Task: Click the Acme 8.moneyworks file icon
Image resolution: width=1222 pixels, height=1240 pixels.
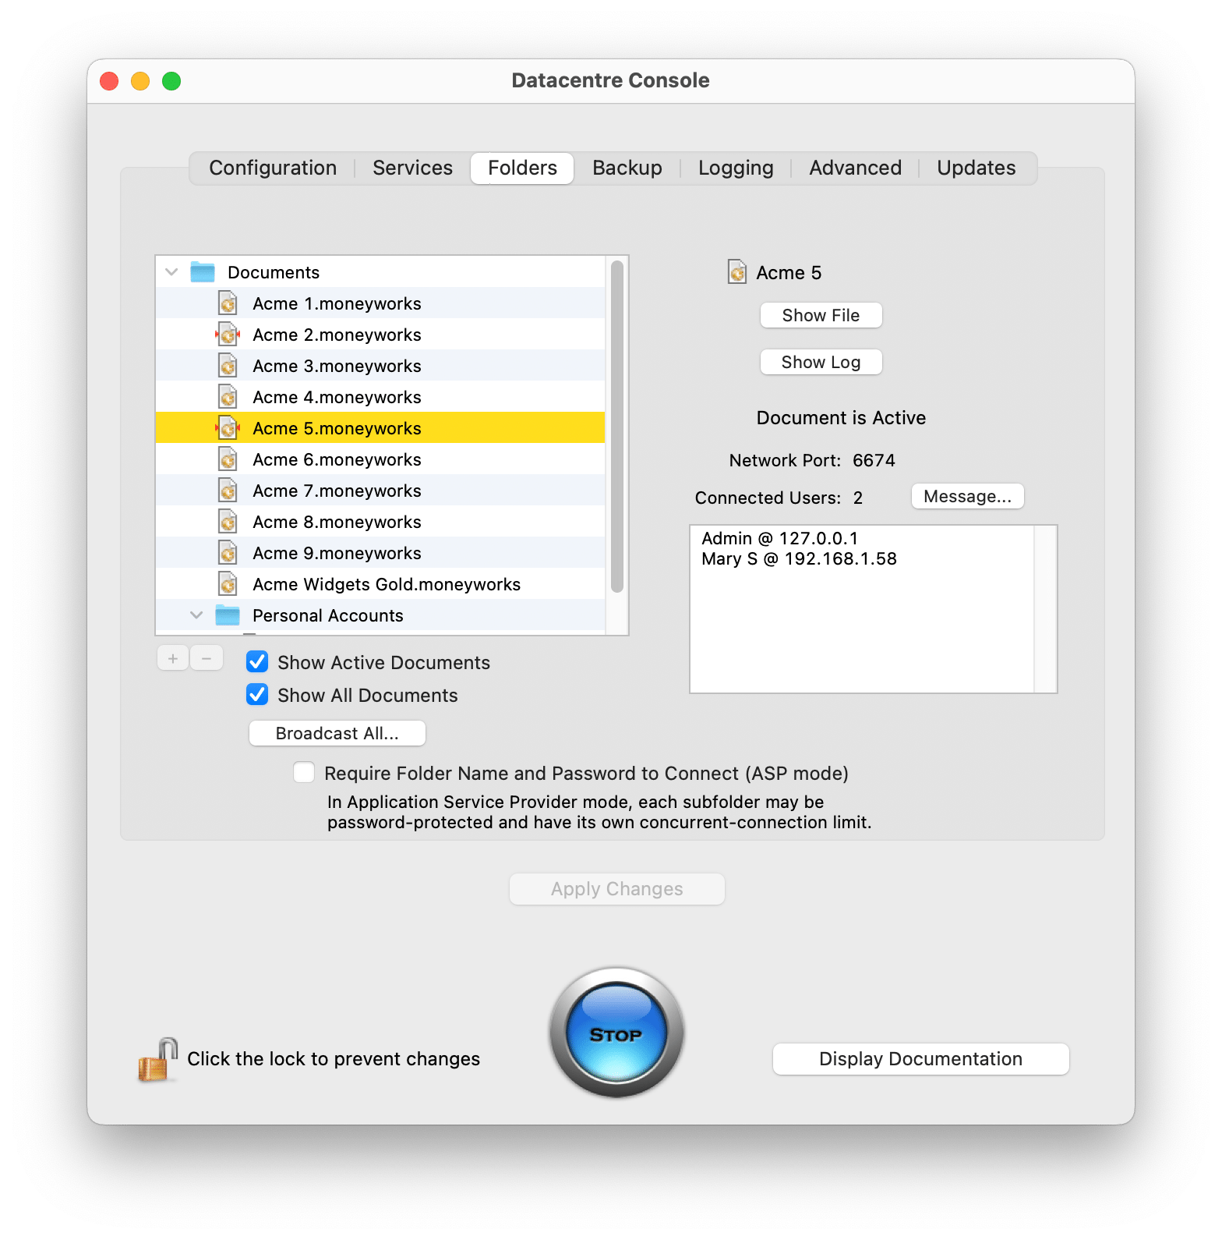Action: pos(228,521)
